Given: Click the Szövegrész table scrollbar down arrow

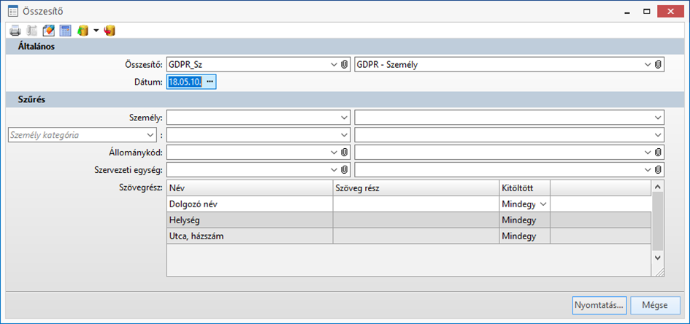Looking at the screenshot, I should tap(656, 258).
